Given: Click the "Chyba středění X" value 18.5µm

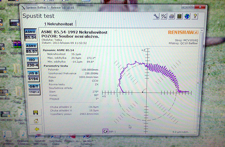Looking at the screenshot, I should point(94,111).
